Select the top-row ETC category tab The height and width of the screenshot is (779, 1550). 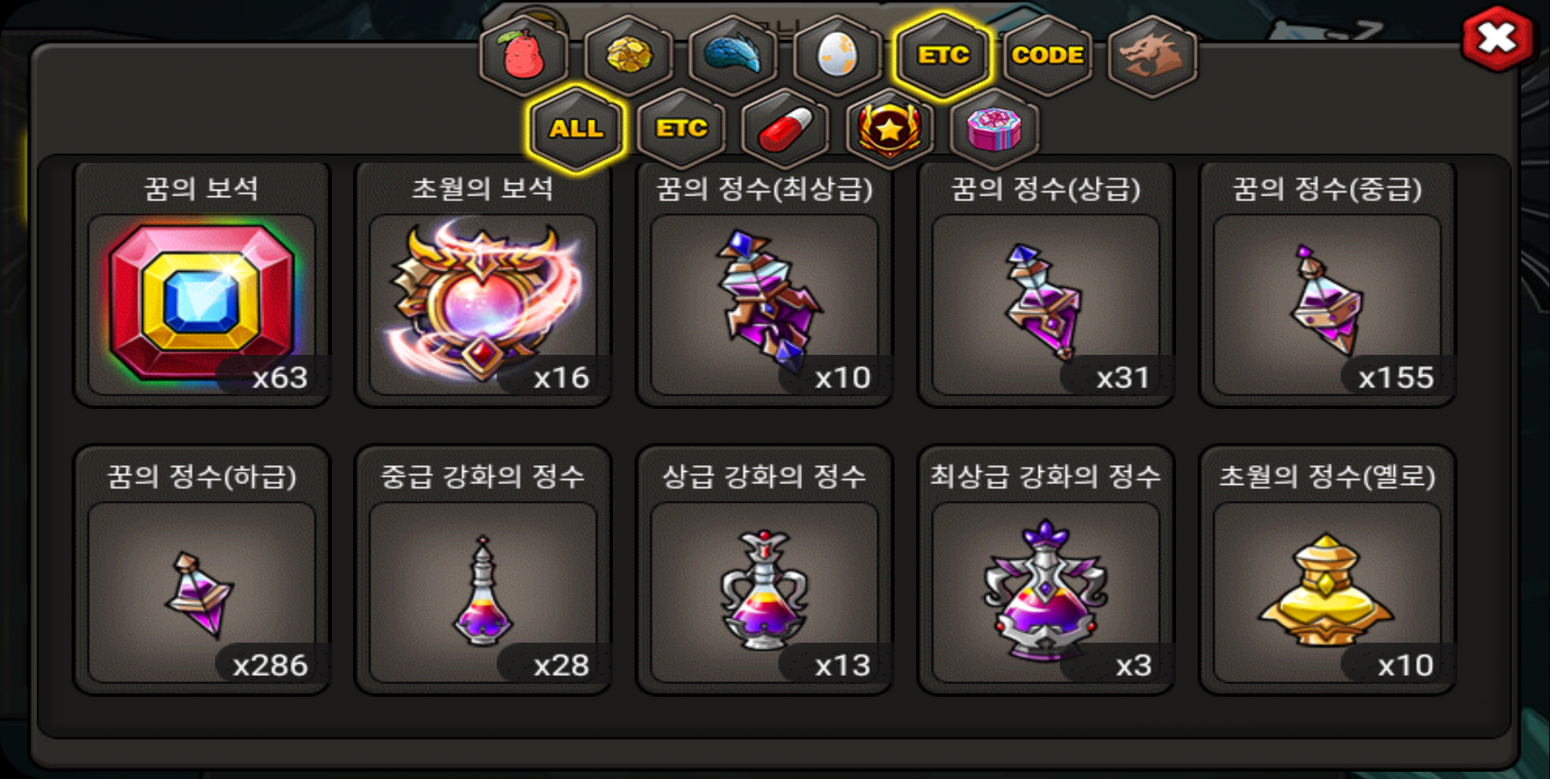click(x=943, y=55)
